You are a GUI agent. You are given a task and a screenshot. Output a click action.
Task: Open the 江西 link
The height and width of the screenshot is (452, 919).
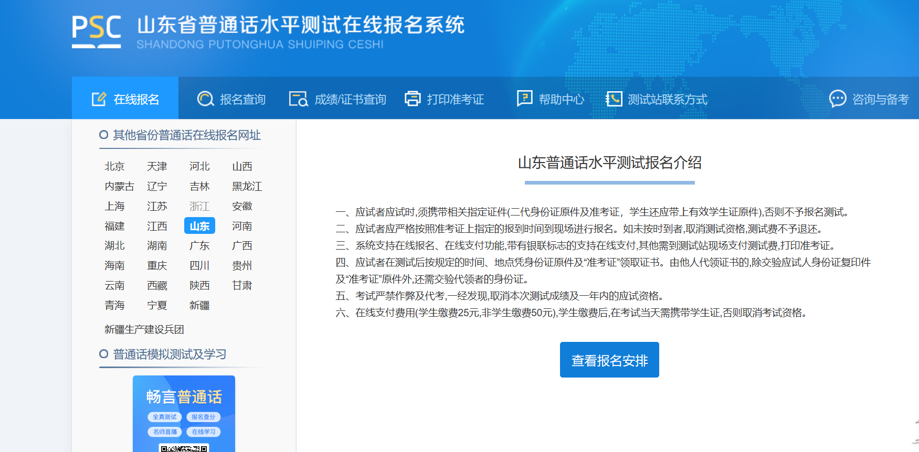tap(157, 226)
